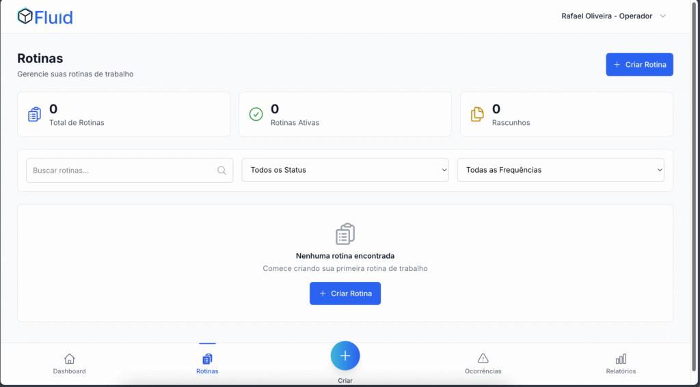Click the top-right Criar Rotina button
The image size is (700, 387).
click(639, 64)
